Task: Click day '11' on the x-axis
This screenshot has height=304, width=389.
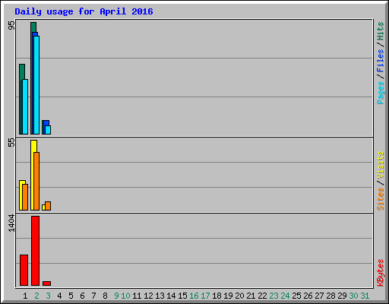Action: click(137, 296)
